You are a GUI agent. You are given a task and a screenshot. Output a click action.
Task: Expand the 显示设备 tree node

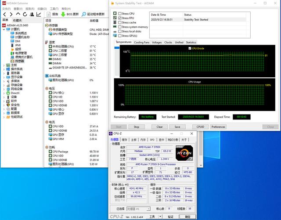click(x=4, y=77)
